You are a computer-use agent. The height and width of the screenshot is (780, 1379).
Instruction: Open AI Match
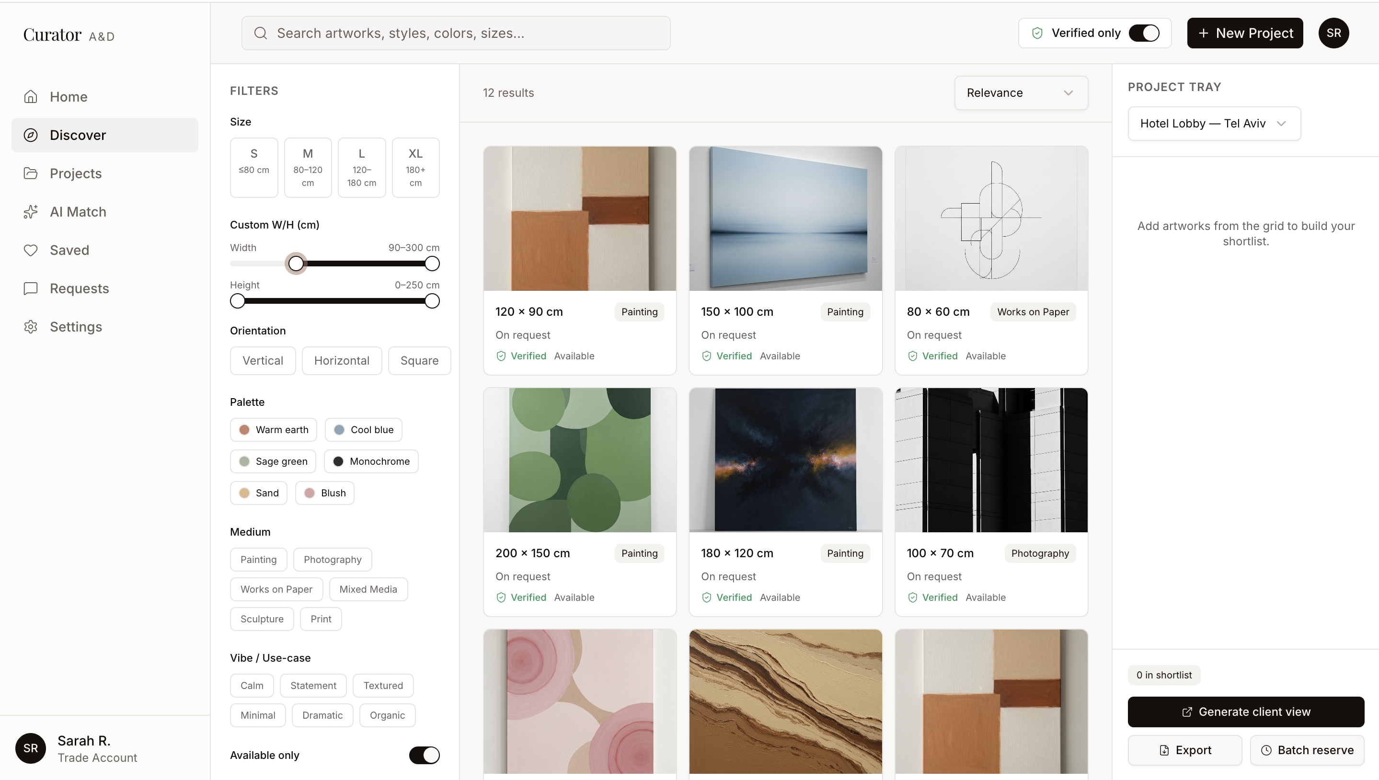pos(105,212)
